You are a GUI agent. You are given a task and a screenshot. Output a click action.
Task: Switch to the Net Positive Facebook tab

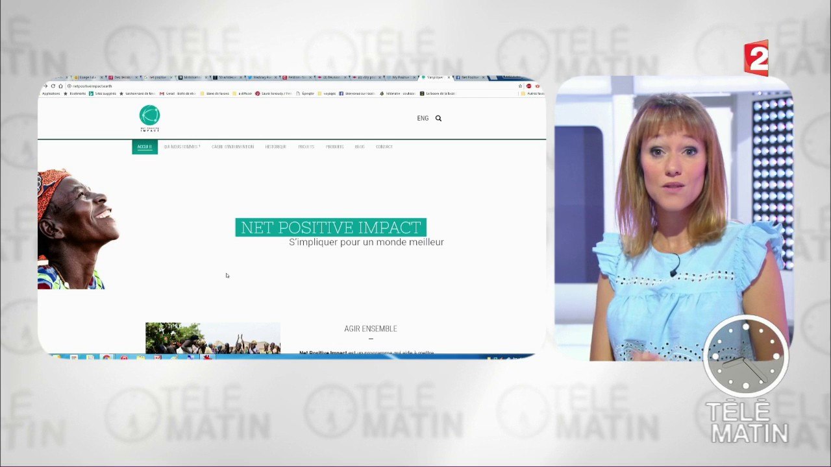click(x=470, y=77)
